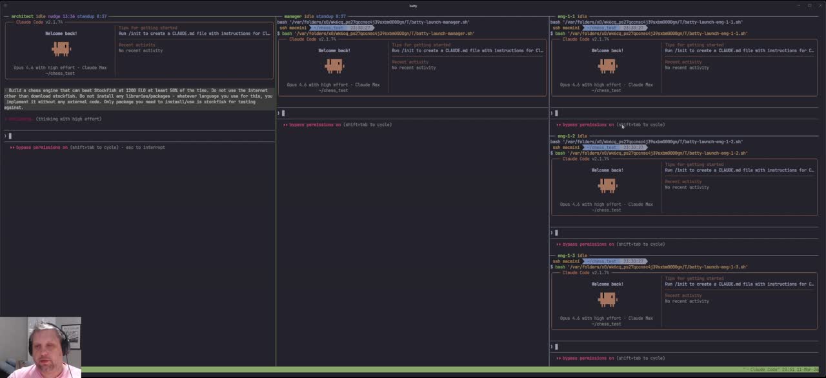Click ~/chess_test prompt segment in manager pane
This screenshot has height=378, width=826.
point(329,28)
